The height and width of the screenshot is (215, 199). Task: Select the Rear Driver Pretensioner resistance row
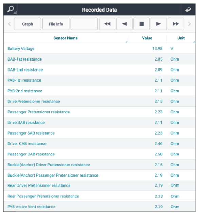[99, 185]
